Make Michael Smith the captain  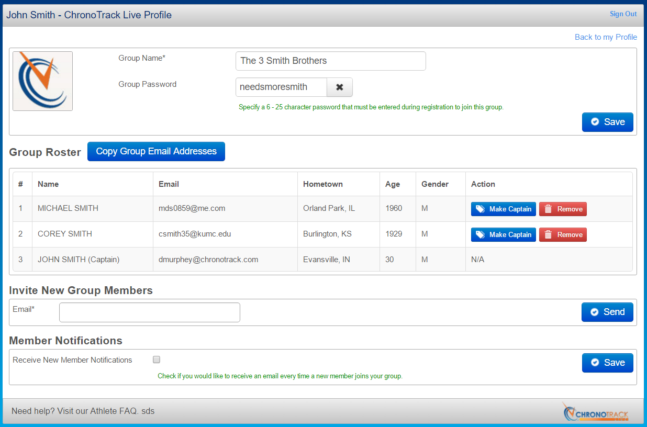pos(504,209)
